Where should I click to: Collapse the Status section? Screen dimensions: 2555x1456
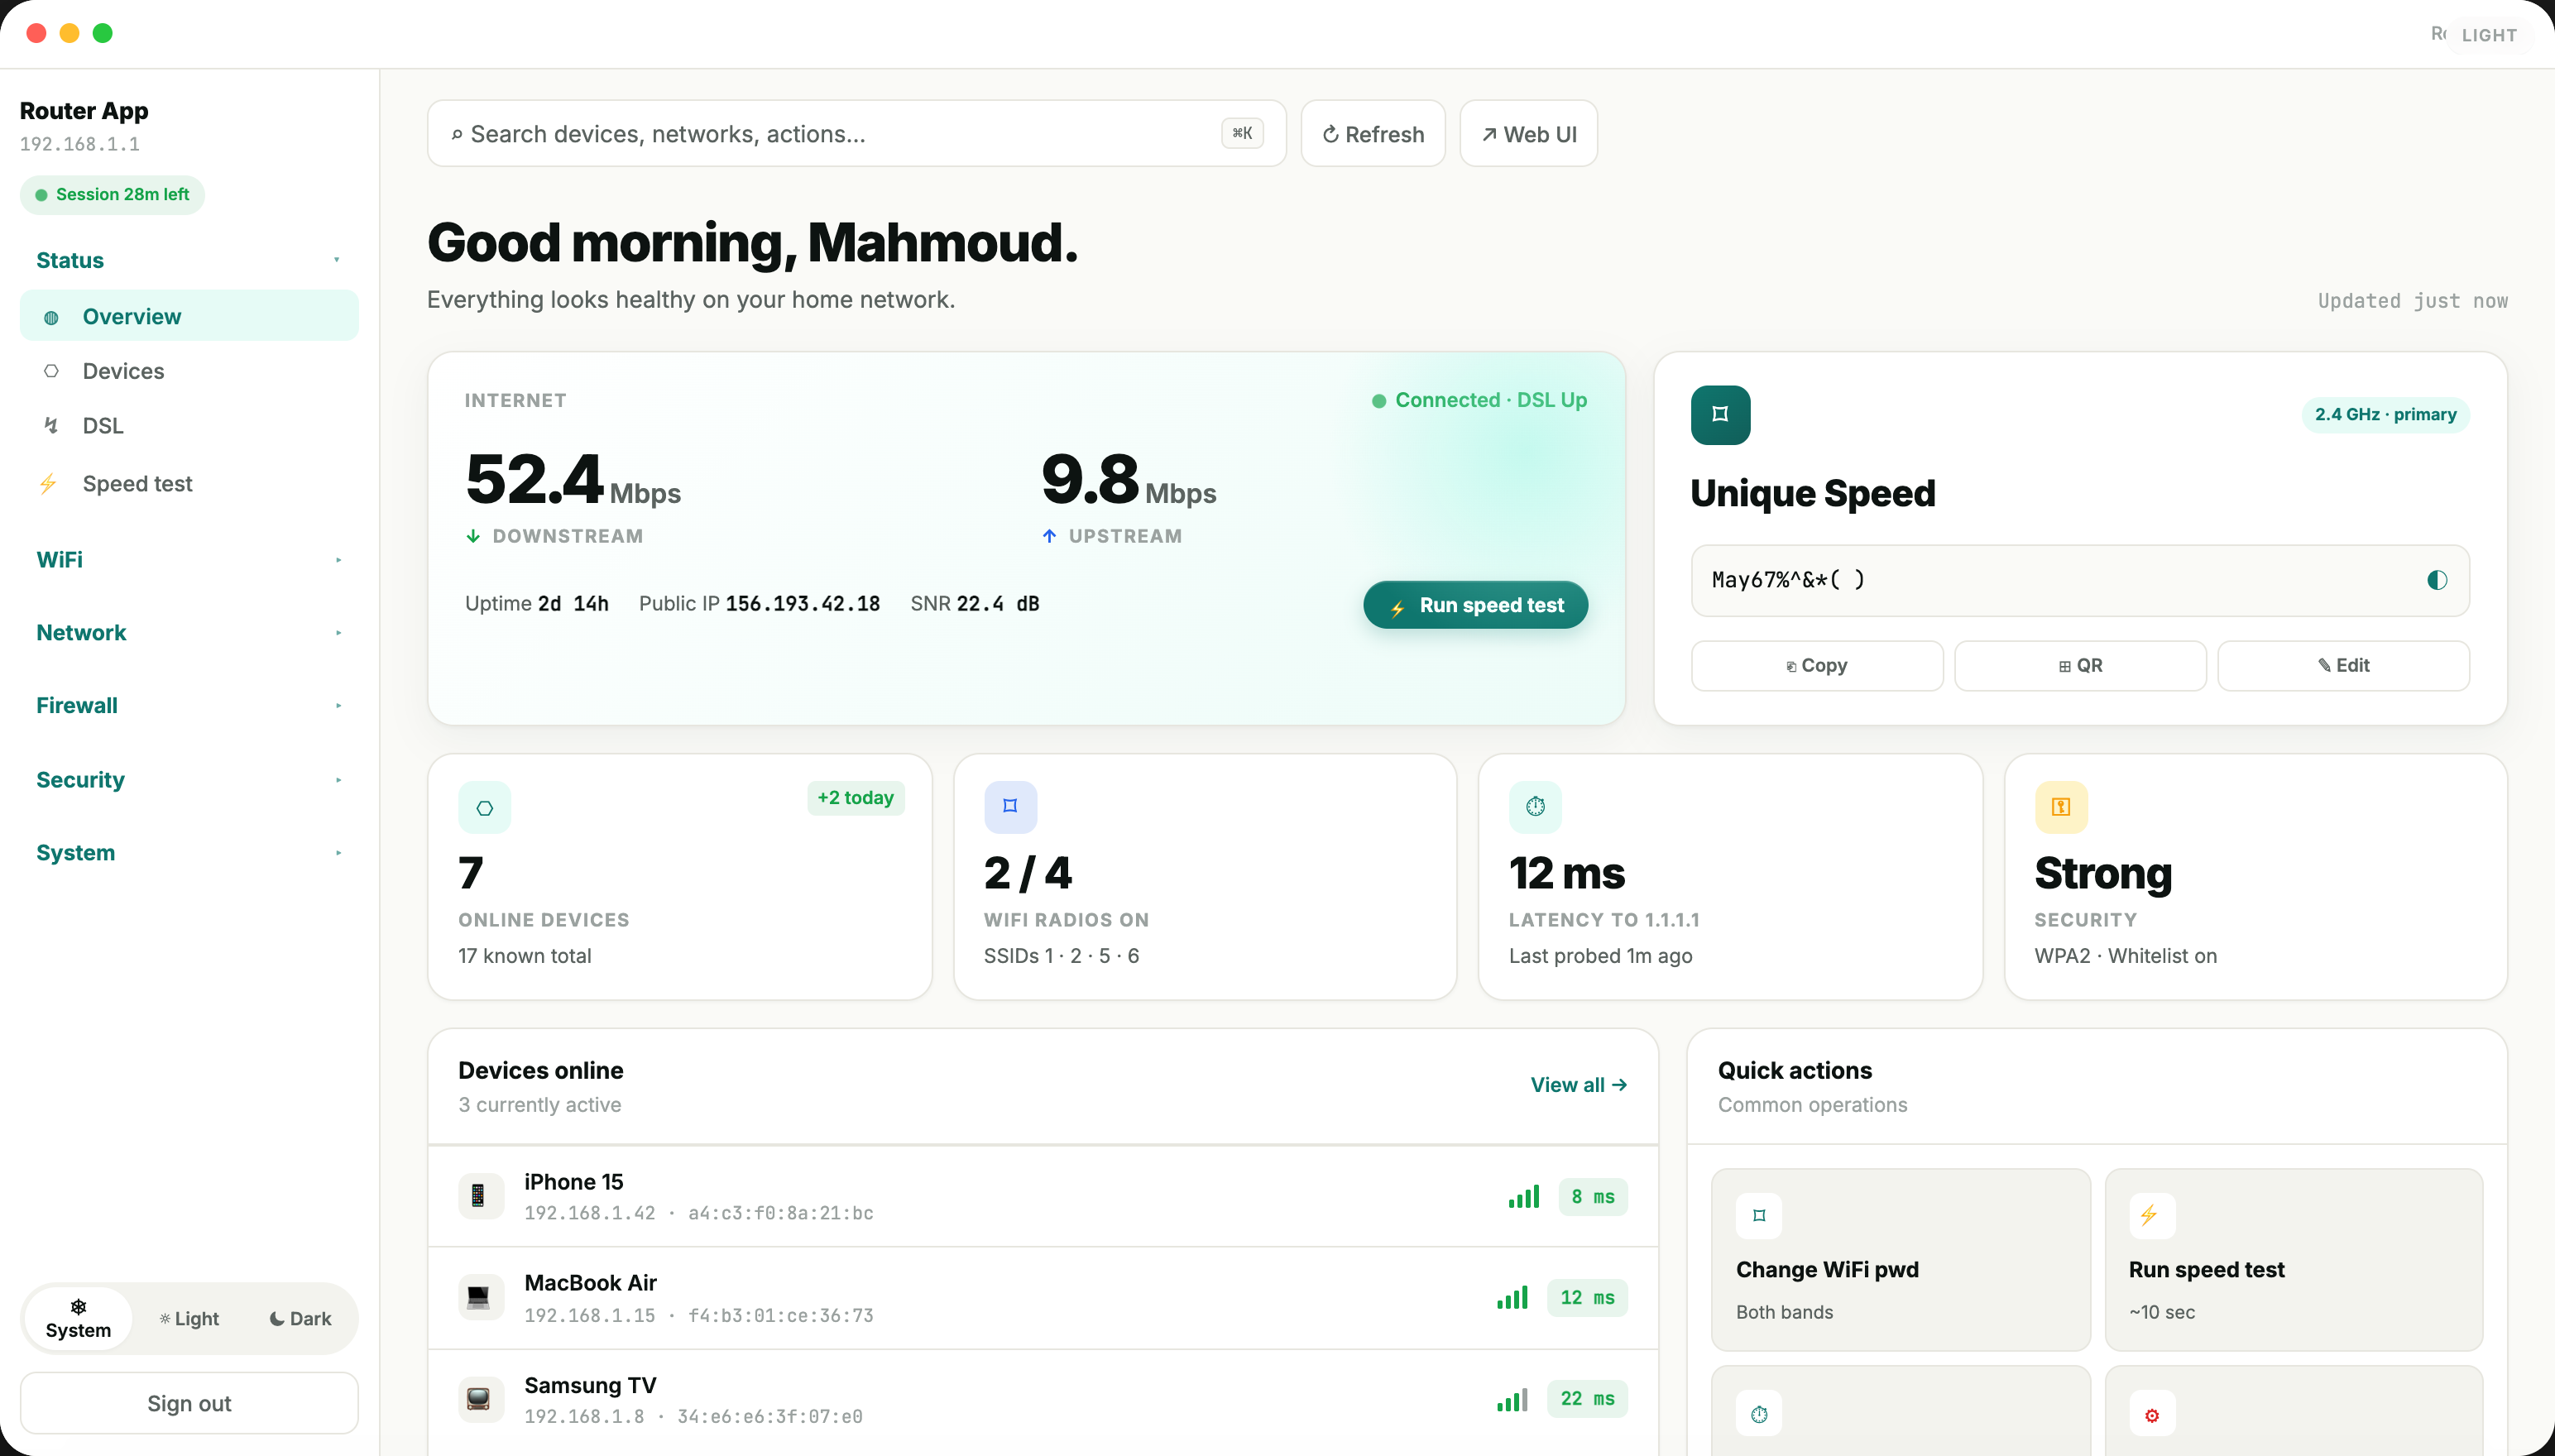click(x=189, y=260)
